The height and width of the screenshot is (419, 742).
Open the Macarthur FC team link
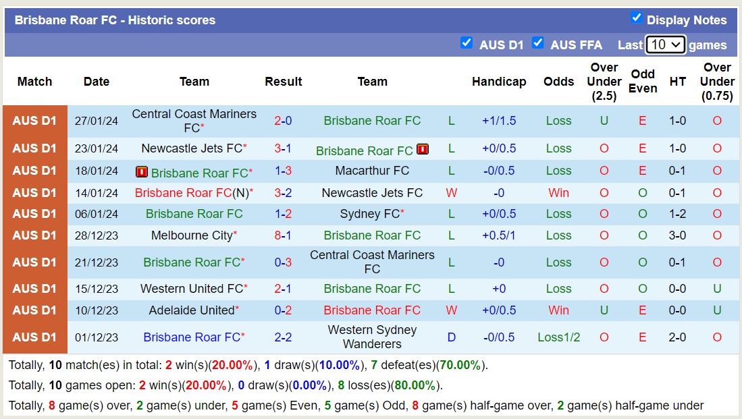pos(372,171)
